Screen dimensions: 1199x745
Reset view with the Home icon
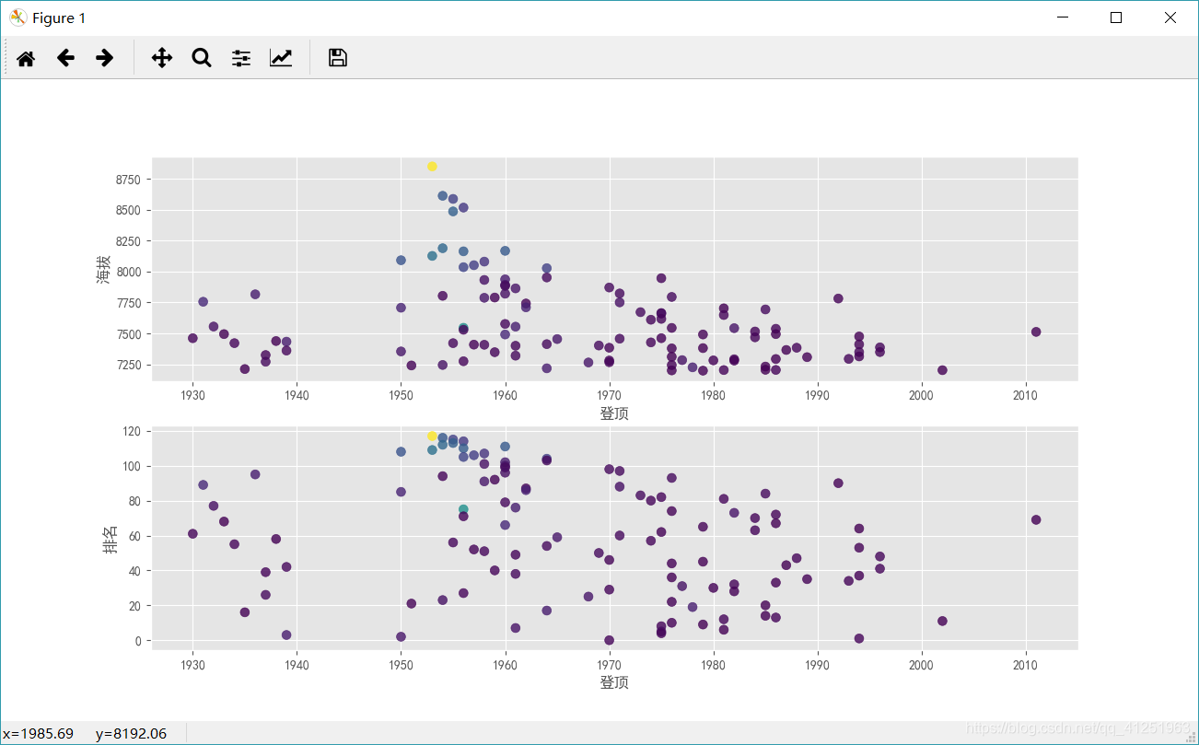(x=26, y=58)
